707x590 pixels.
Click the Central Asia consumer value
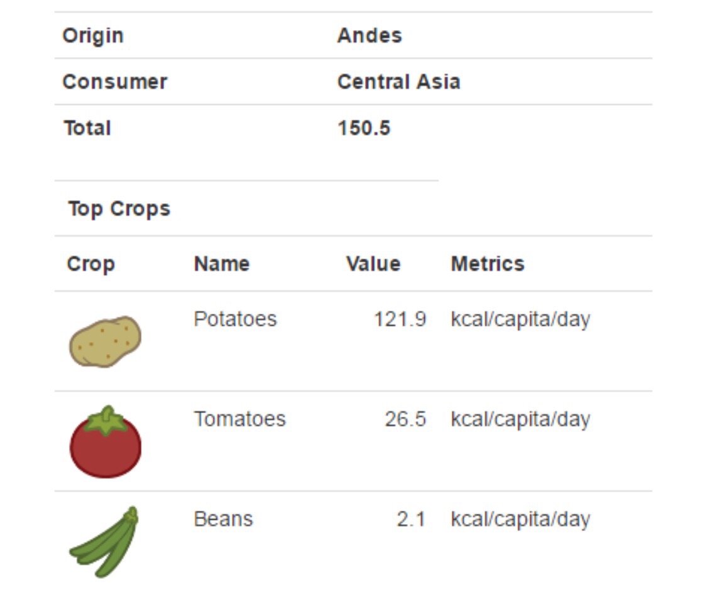pos(398,82)
